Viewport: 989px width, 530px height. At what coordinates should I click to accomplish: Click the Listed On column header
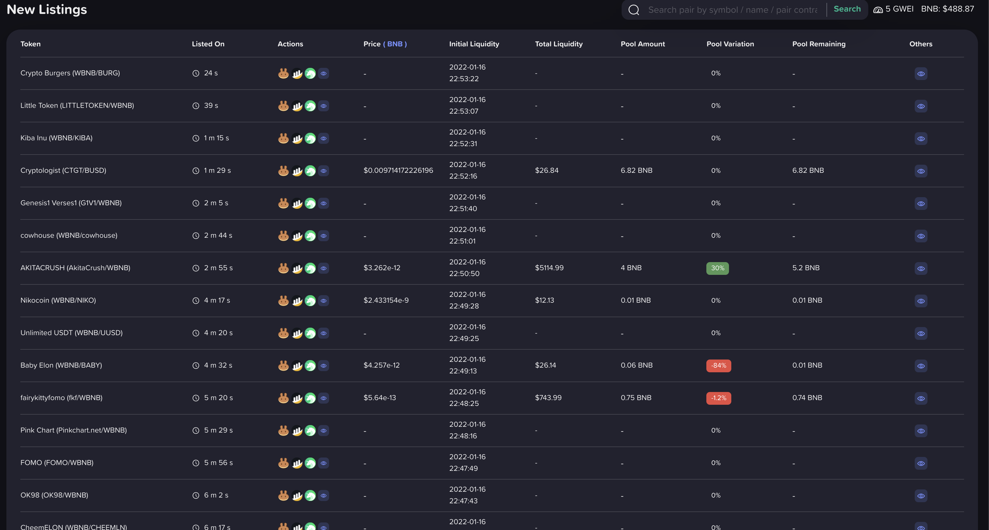[x=208, y=44]
